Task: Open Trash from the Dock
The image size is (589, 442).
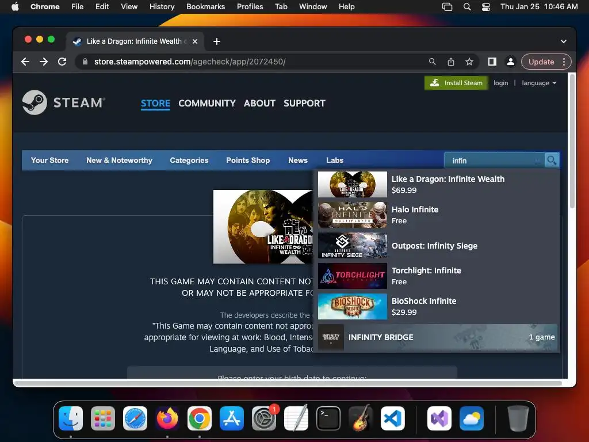Action: 518,418
